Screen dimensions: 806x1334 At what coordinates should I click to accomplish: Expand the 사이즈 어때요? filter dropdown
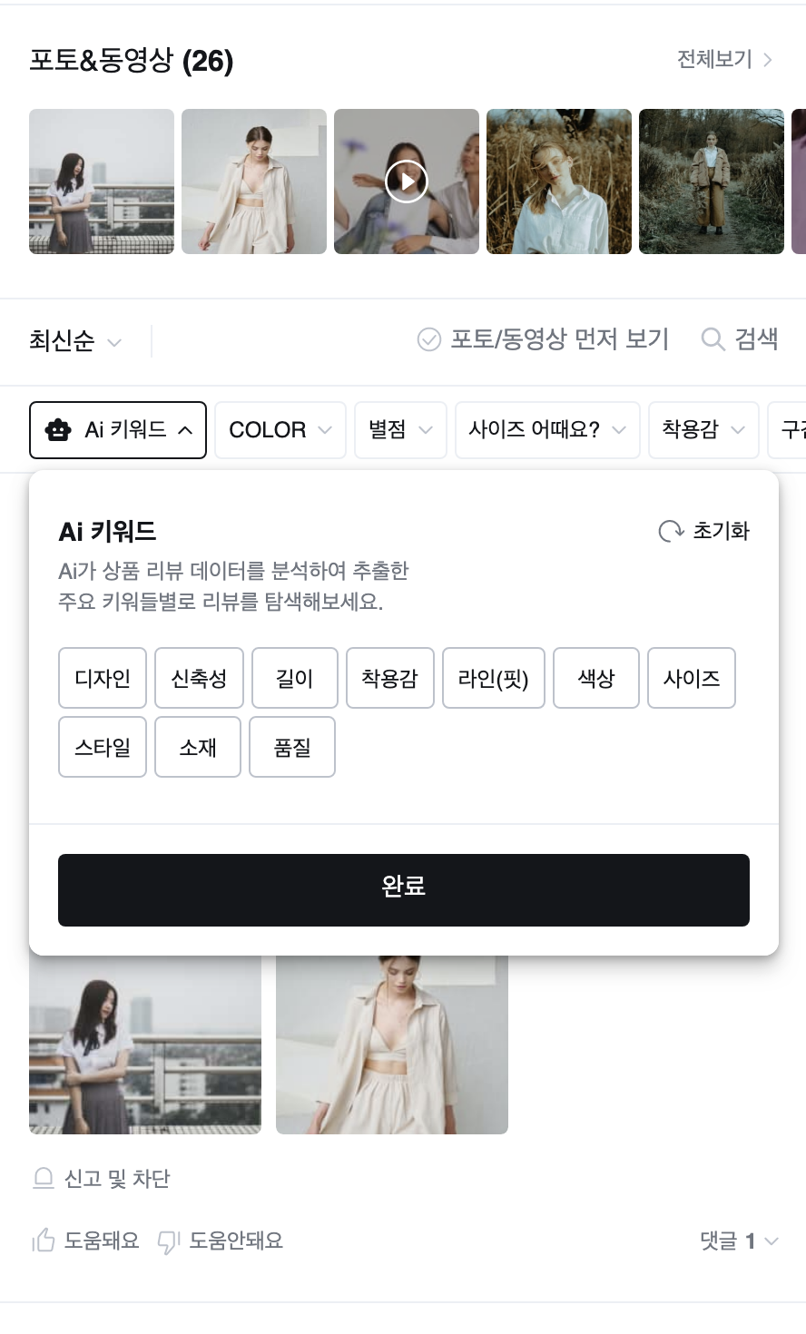tap(547, 430)
